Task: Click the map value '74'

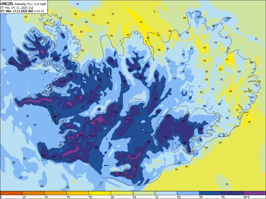Action: [x=256, y=39]
